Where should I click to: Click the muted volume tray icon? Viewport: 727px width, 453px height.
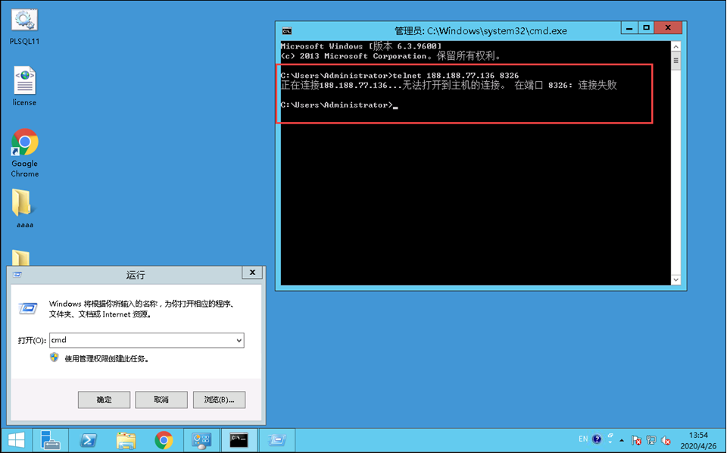tap(666, 440)
